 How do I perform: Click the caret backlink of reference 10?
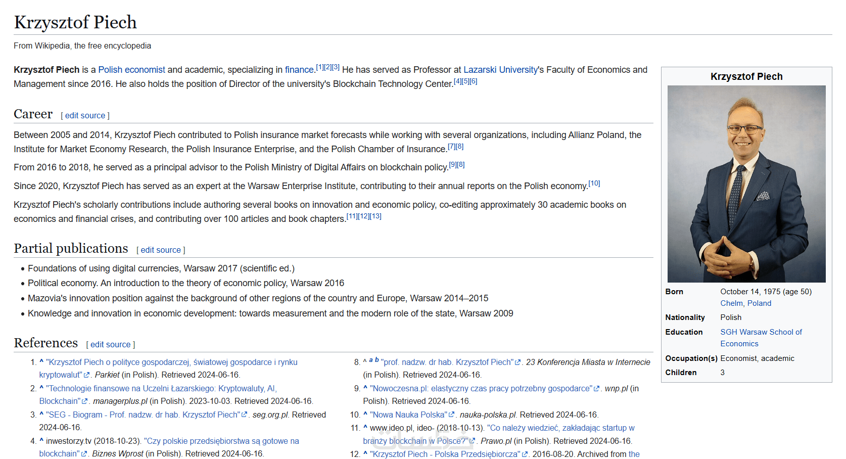point(365,415)
